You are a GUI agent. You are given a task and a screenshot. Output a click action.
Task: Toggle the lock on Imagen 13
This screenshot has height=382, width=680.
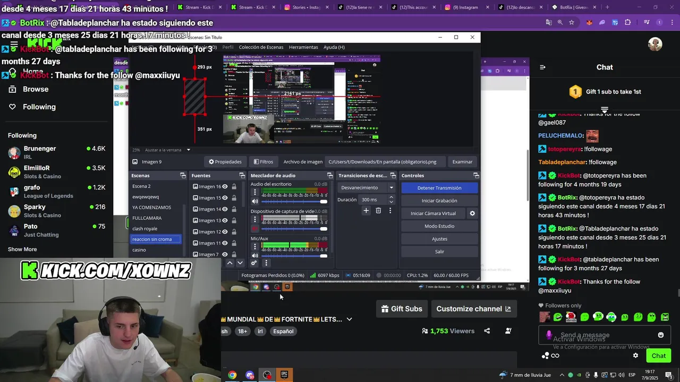tap(234, 220)
